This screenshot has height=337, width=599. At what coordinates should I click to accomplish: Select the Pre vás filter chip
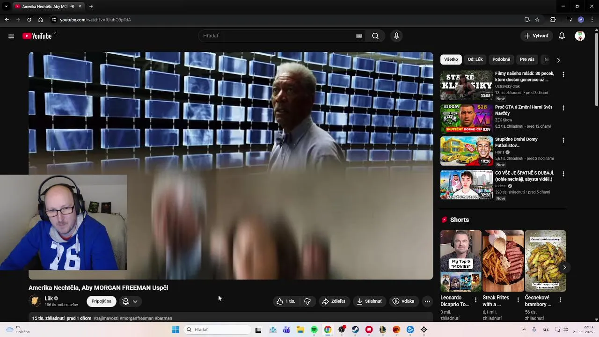(527, 59)
